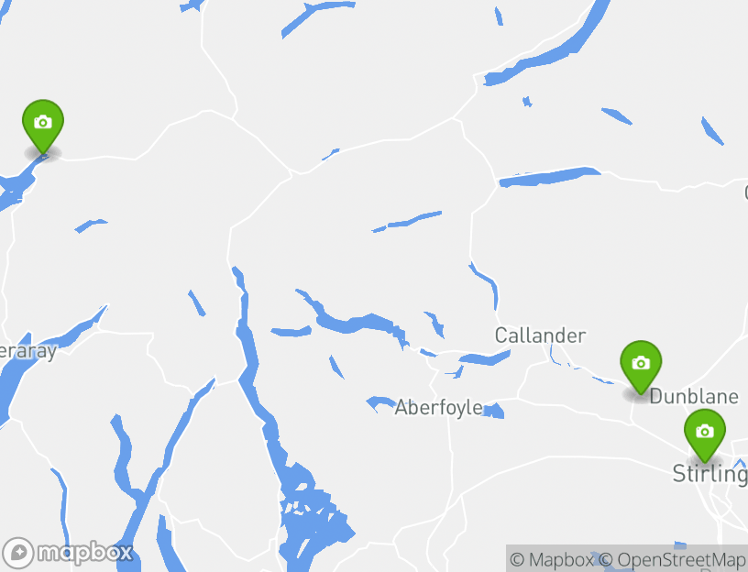Click the horizontal lake northeast of Callander
The width and height of the screenshot is (748, 572).
550,177
